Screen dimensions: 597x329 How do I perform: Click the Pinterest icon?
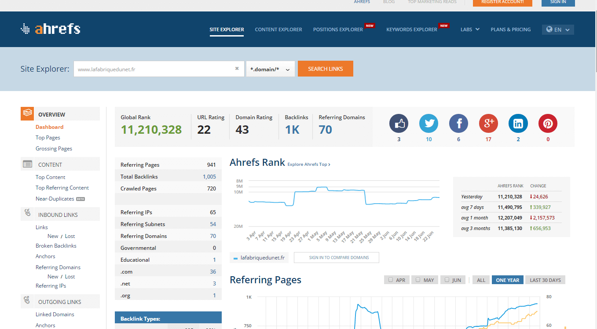click(548, 124)
